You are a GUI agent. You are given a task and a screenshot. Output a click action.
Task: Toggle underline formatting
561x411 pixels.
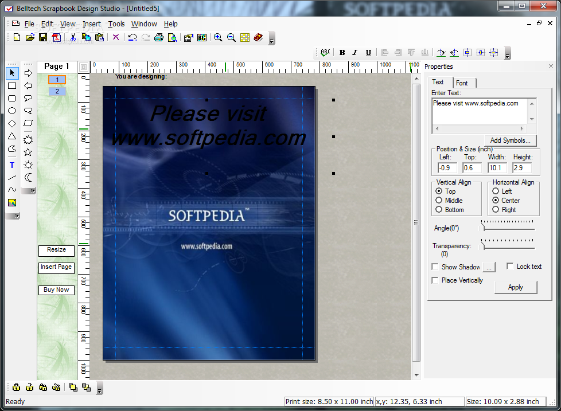point(368,53)
